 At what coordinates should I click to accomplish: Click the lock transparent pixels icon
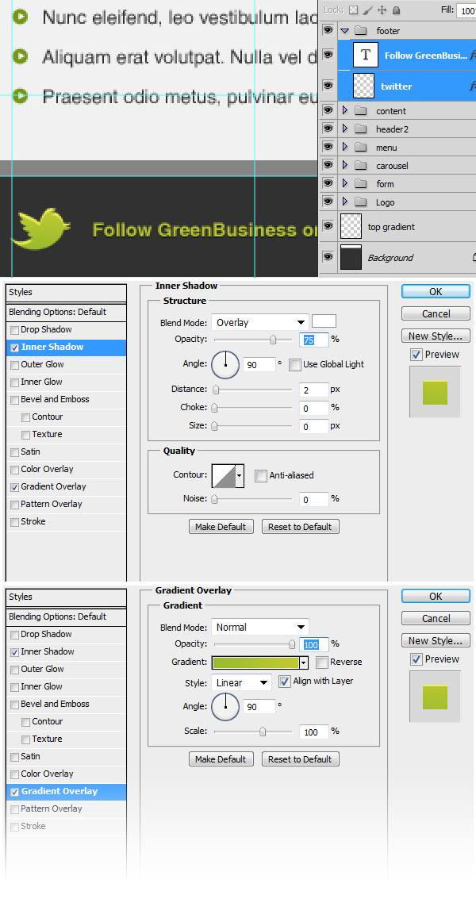[353, 10]
